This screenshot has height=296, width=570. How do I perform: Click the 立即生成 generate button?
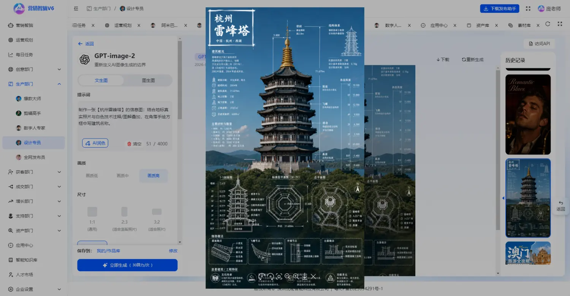[127, 265]
